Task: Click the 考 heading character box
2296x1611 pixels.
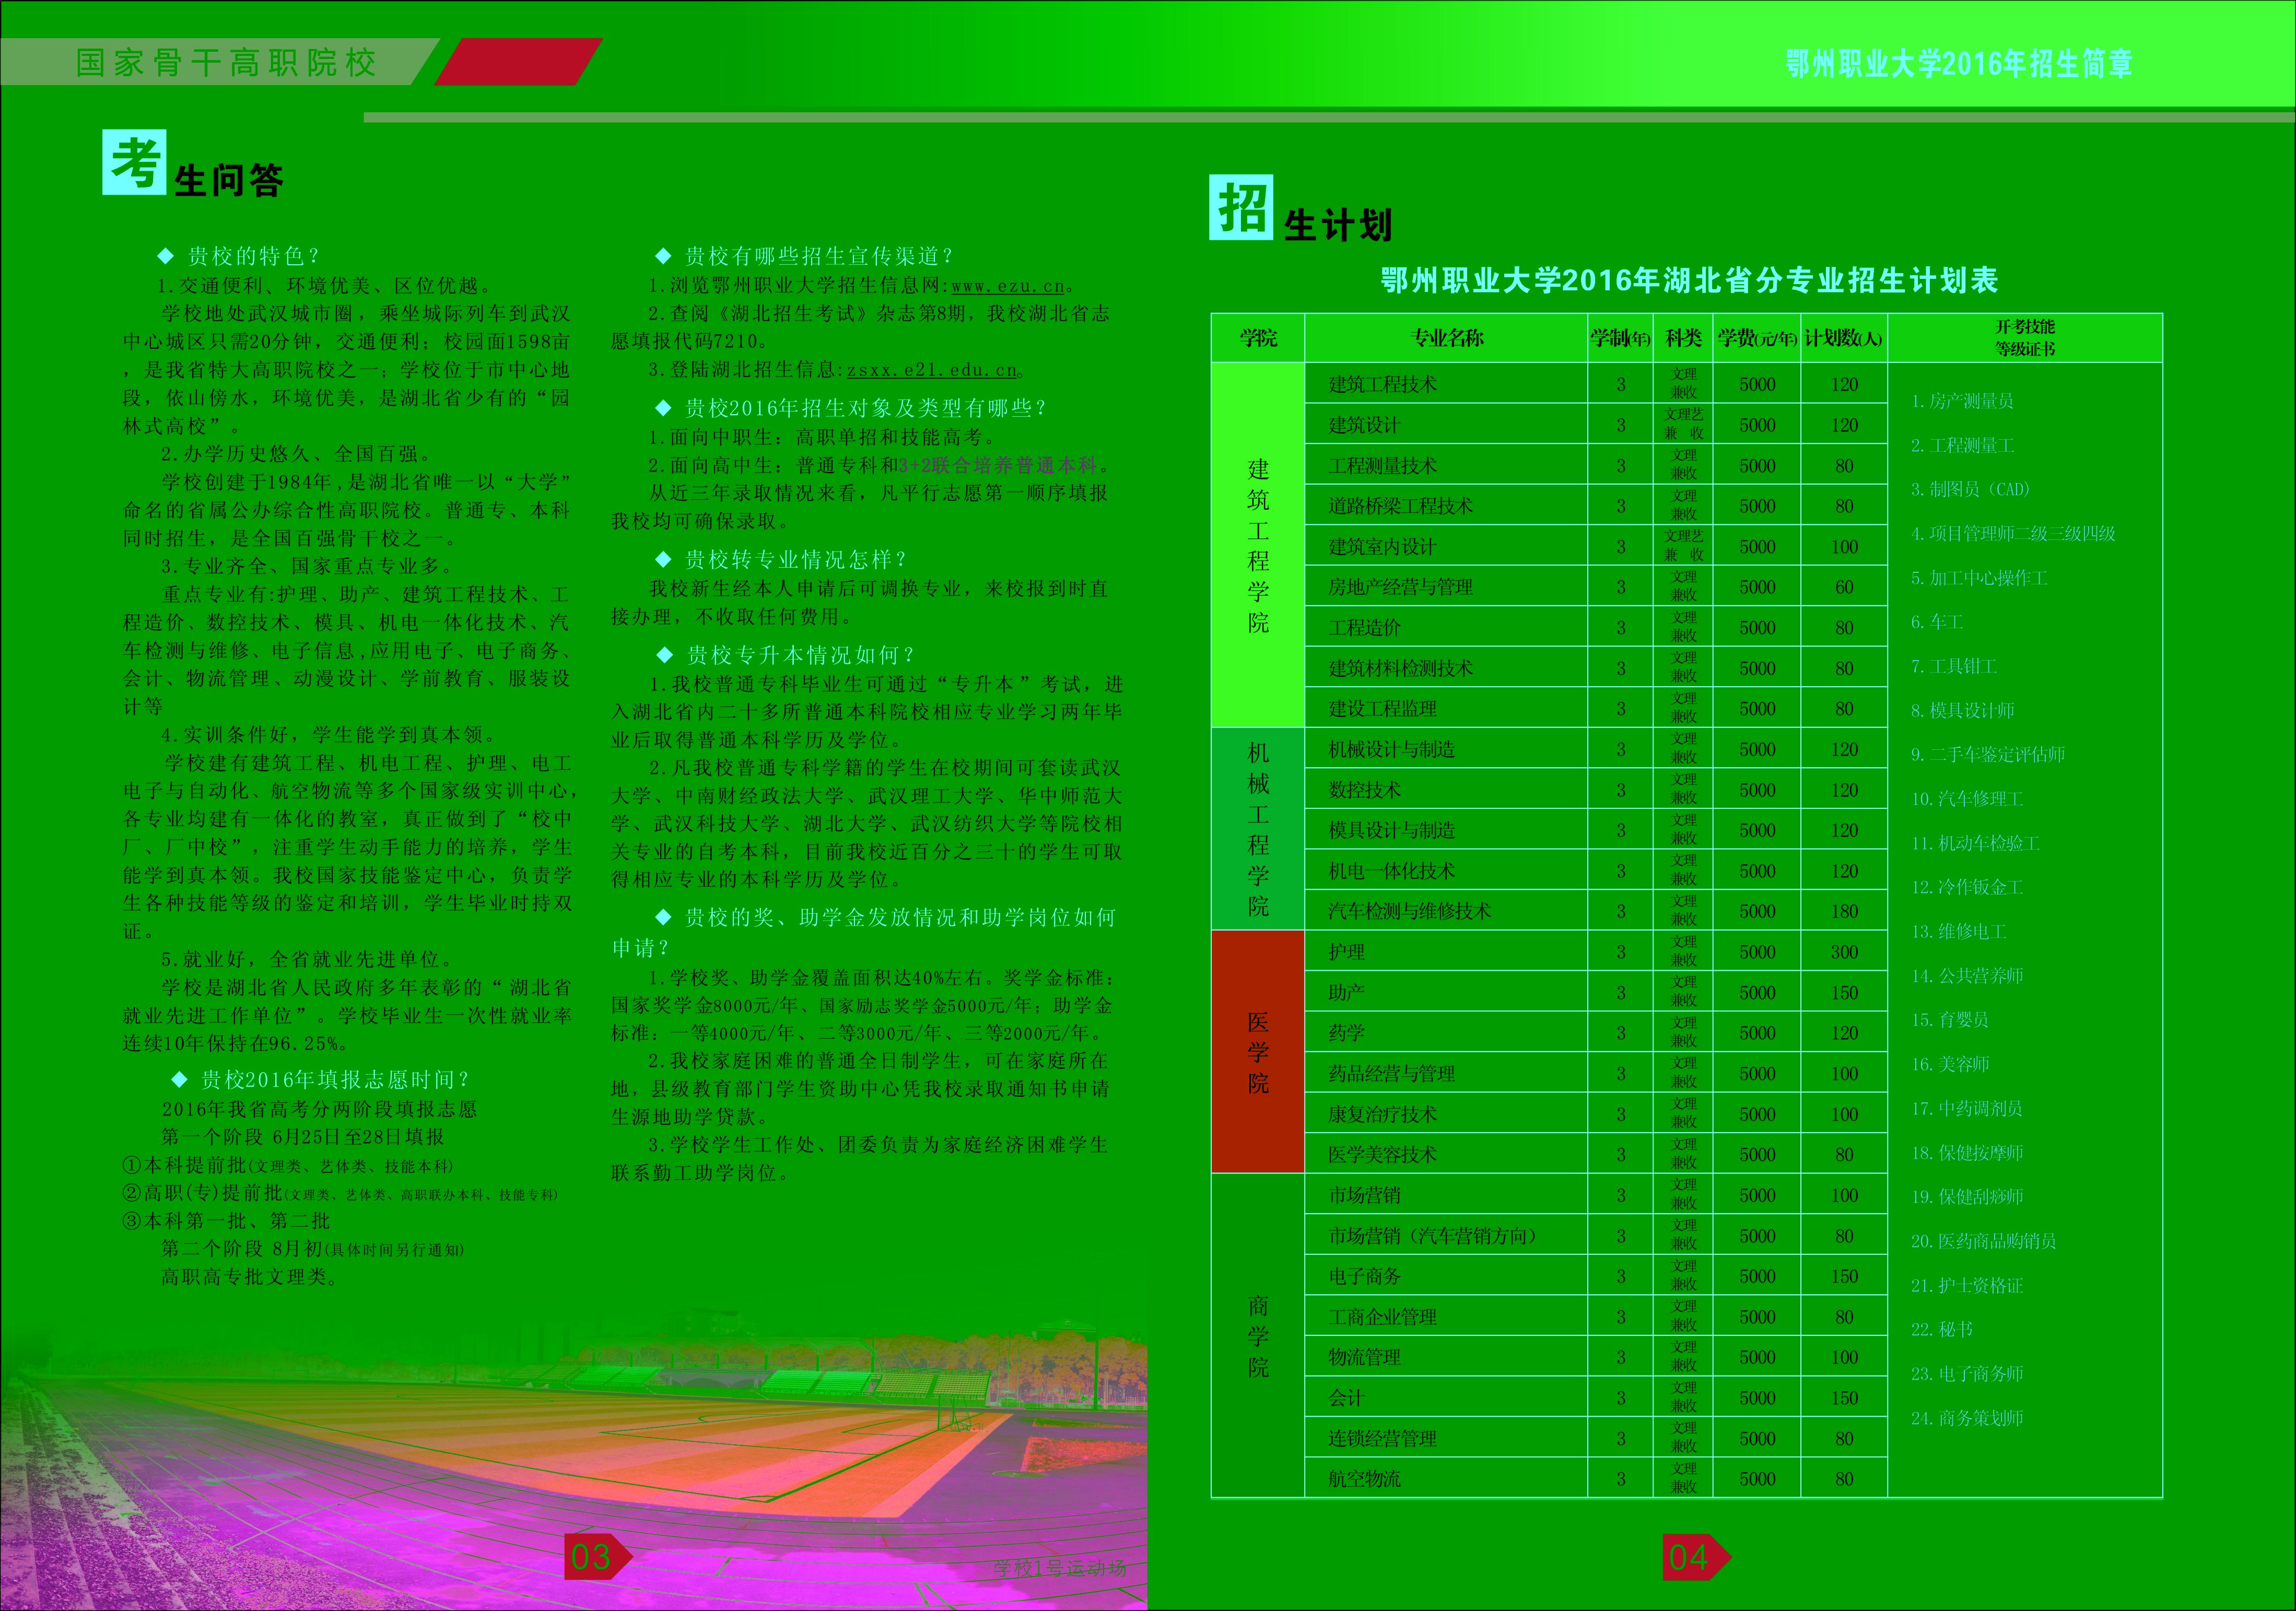Action: click(134, 162)
